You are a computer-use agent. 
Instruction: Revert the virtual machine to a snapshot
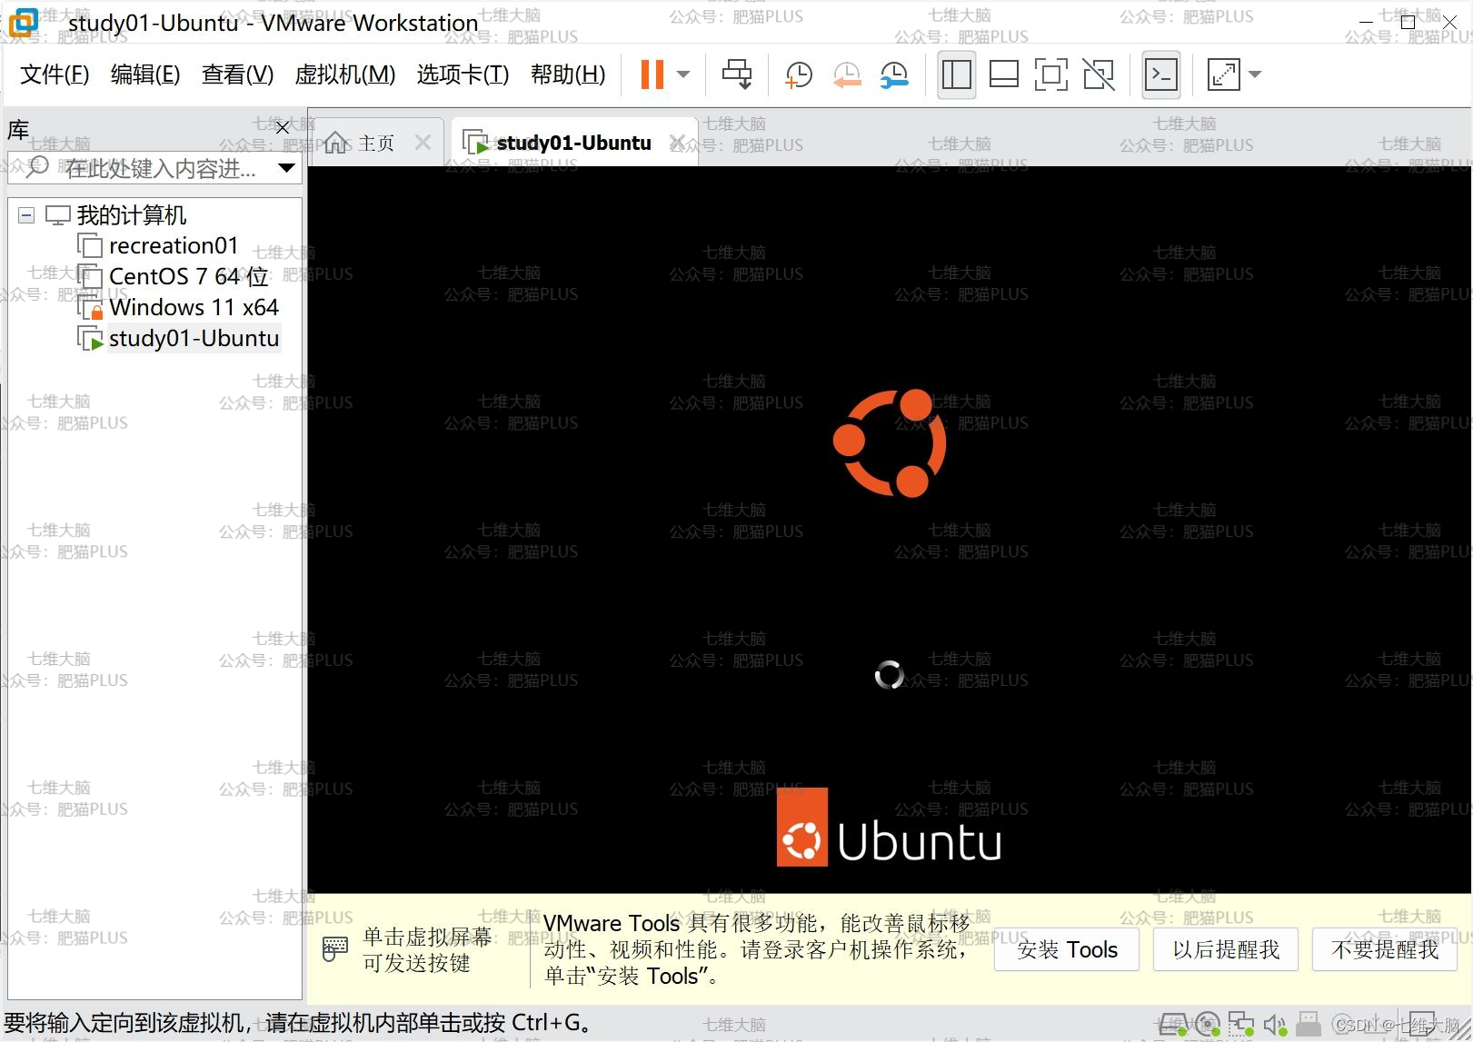(x=847, y=74)
